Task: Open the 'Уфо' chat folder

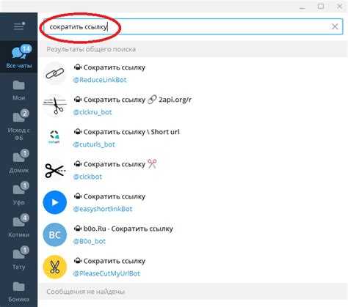Action: click(19, 193)
